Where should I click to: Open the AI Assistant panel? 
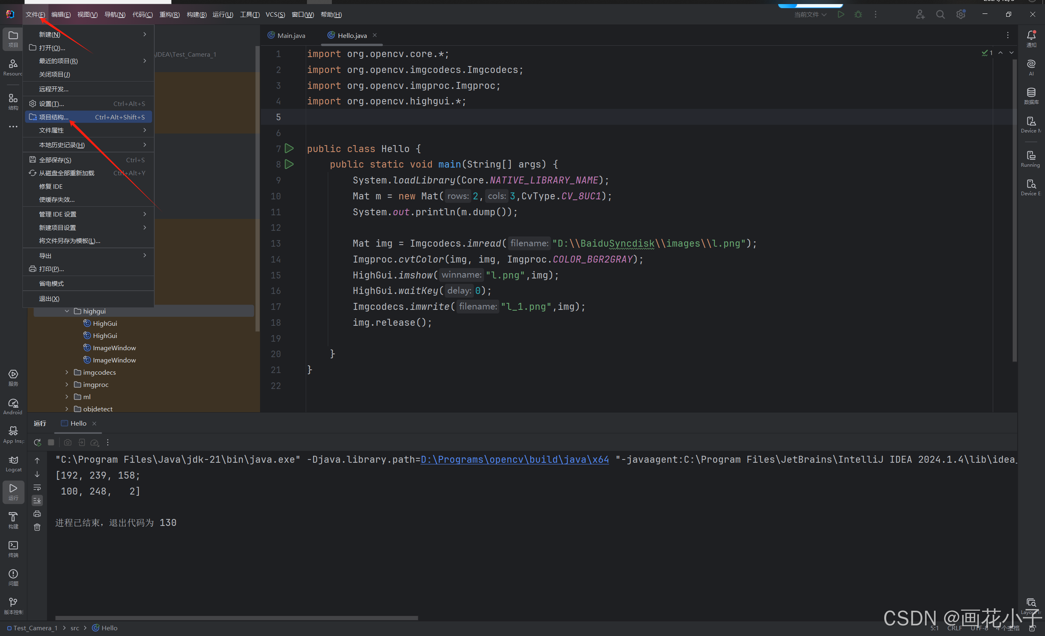[x=1031, y=67]
